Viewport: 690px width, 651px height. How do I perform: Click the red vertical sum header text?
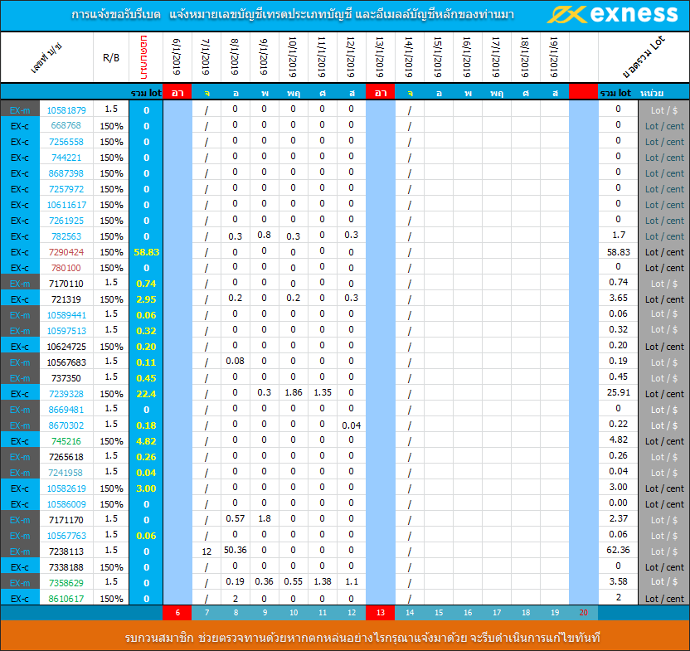pyautogui.click(x=144, y=57)
